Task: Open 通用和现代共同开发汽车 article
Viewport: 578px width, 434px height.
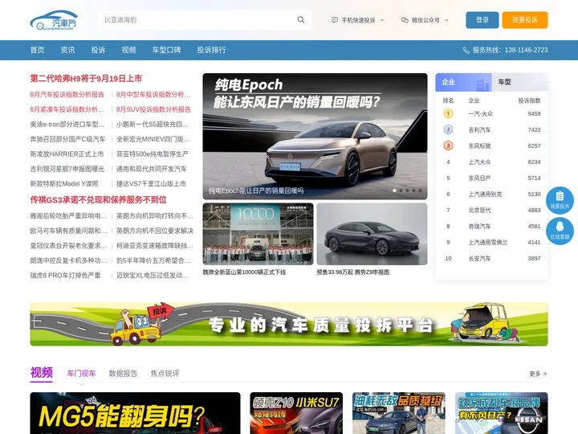Action: (x=152, y=169)
